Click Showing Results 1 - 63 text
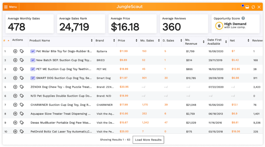 point(115,140)
